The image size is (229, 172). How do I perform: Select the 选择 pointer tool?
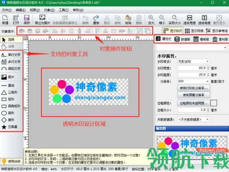click(x=11, y=40)
